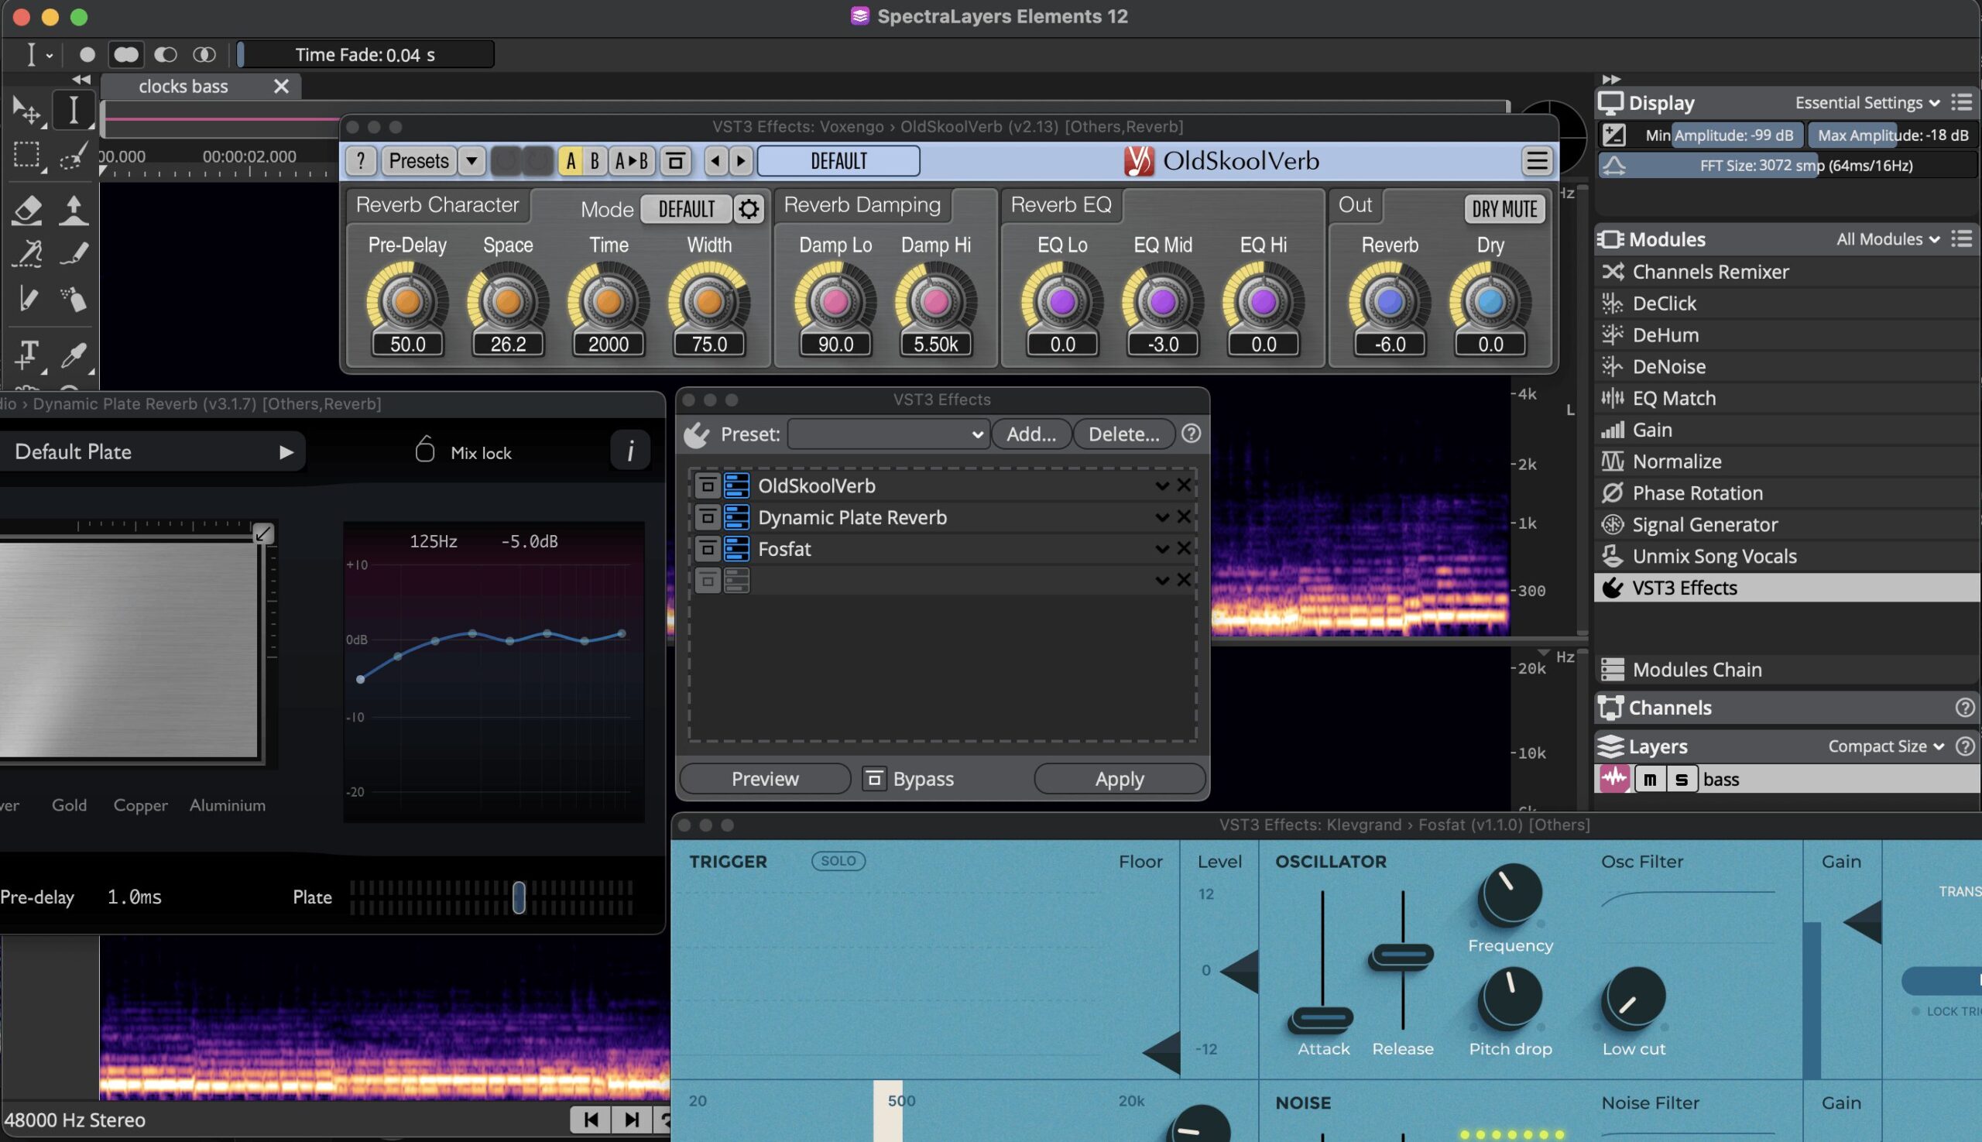Open the Gain module

coord(1787,430)
